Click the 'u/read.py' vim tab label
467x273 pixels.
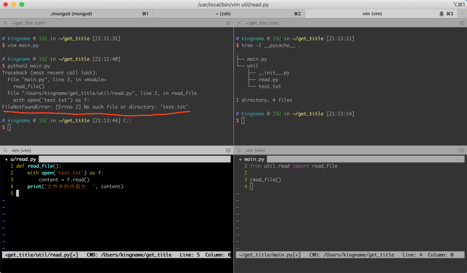tap(23, 159)
